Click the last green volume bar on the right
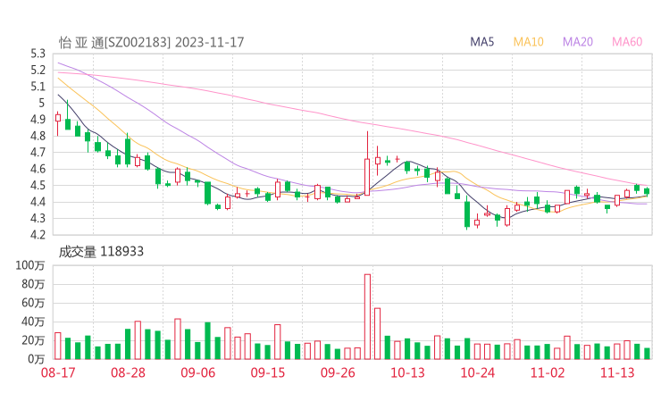Viewport: 661px width, 393px height. click(x=647, y=354)
